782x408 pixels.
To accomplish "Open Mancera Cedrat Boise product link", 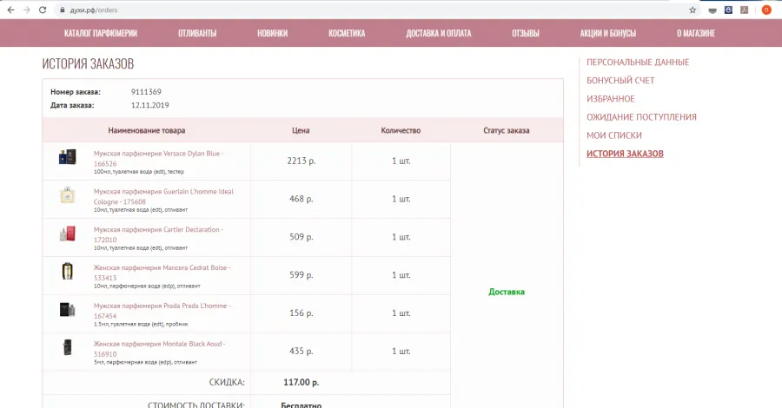I will click(162, 273).
